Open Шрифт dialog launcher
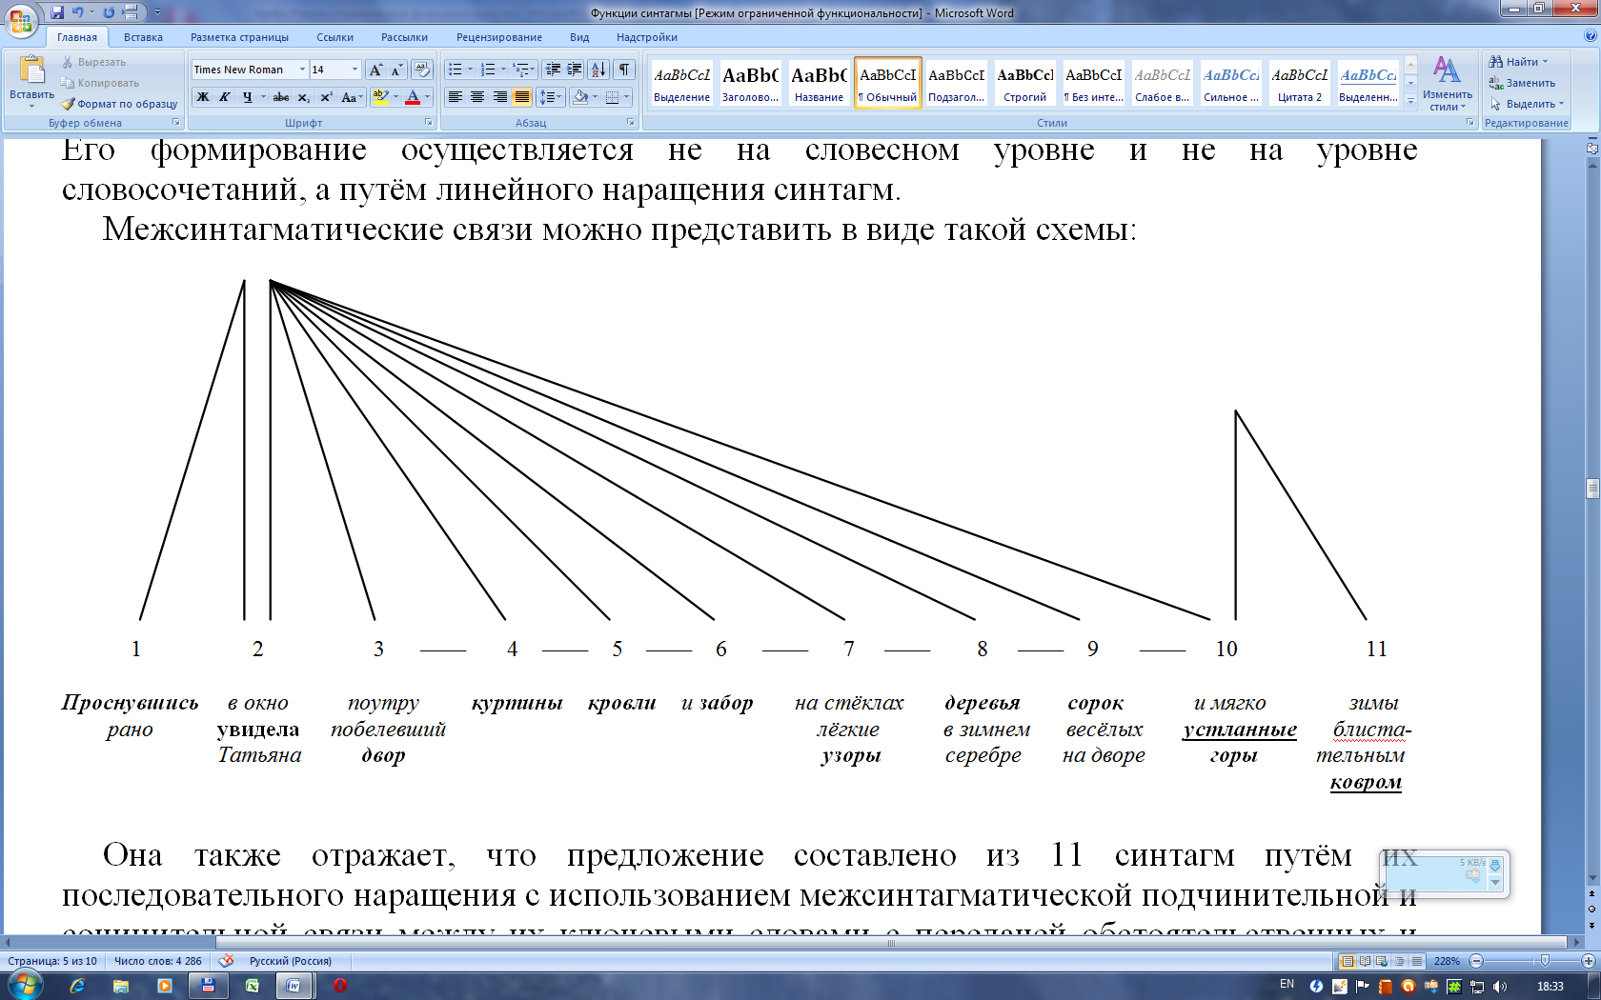This screenshot has height=1000, width=1601. [428, 123]
